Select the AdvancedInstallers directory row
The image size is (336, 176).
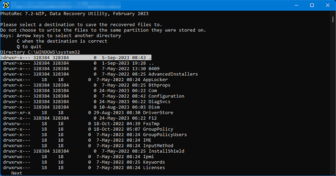[x=101, y=74]
